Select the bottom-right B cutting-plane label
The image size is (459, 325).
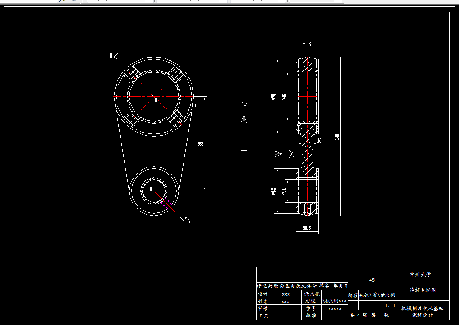(188, 221)
